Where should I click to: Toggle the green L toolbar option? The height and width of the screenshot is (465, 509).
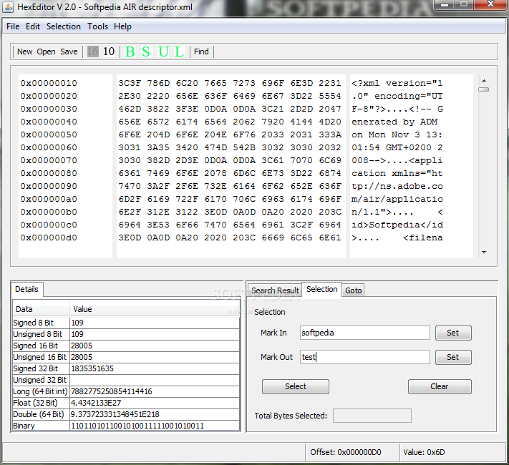tap(179, 52)
